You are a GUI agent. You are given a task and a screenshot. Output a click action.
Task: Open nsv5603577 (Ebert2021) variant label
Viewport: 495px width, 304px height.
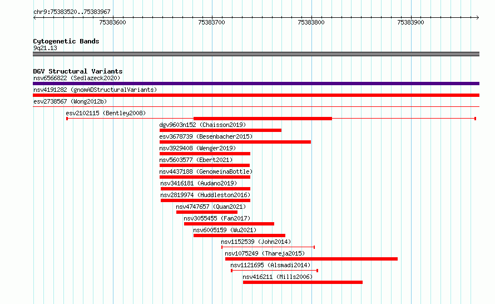point(196,160)
